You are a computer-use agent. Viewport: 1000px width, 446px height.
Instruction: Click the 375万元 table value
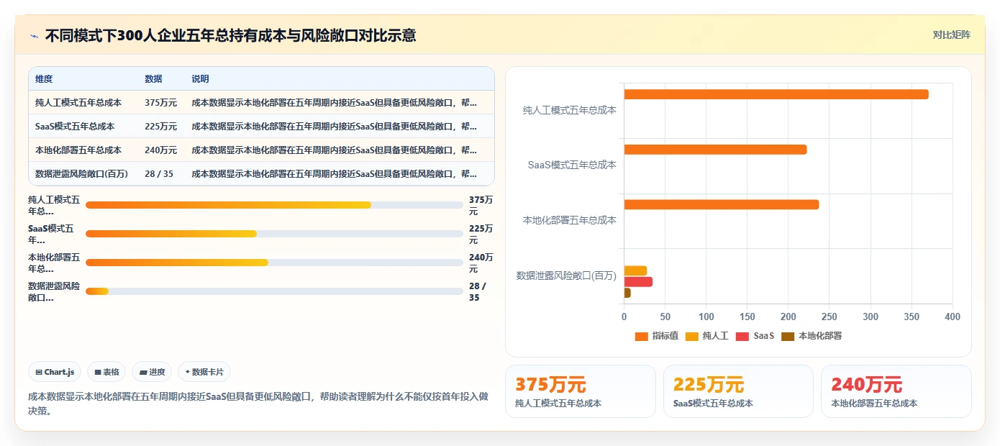click(160, 102)
